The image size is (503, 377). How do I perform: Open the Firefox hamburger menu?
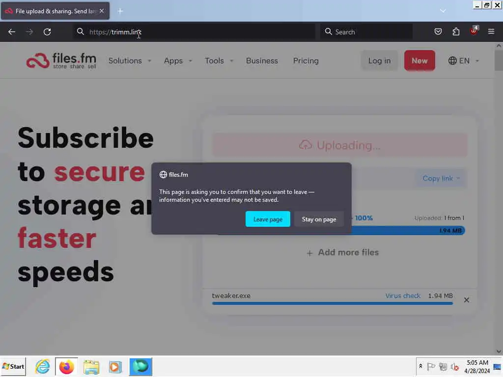tap(491, 31)
